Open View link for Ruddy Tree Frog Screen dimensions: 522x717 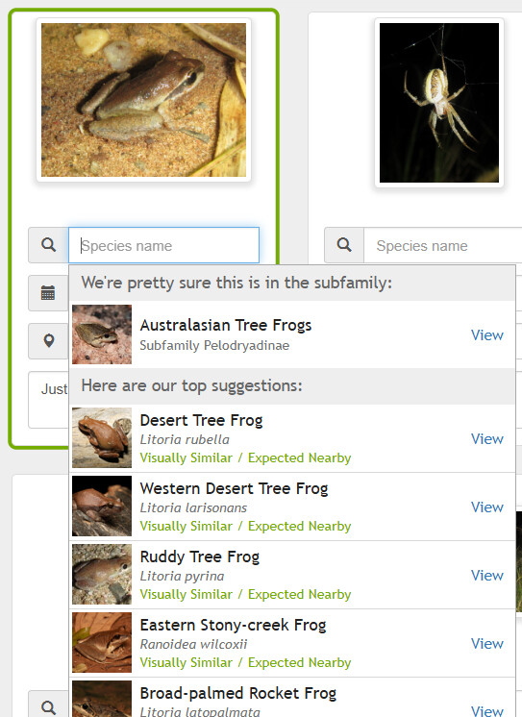(x=487, y=575)
